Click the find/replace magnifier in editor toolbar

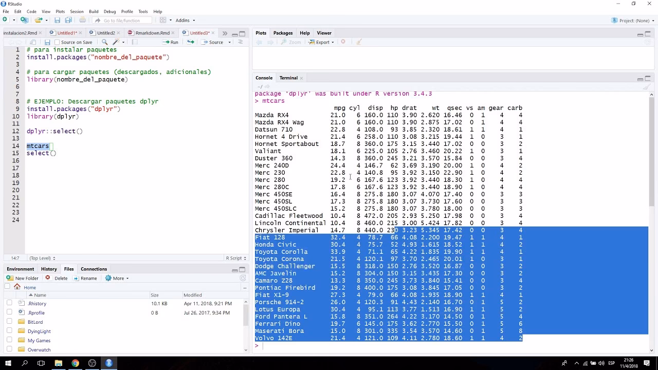coord(104,42)
